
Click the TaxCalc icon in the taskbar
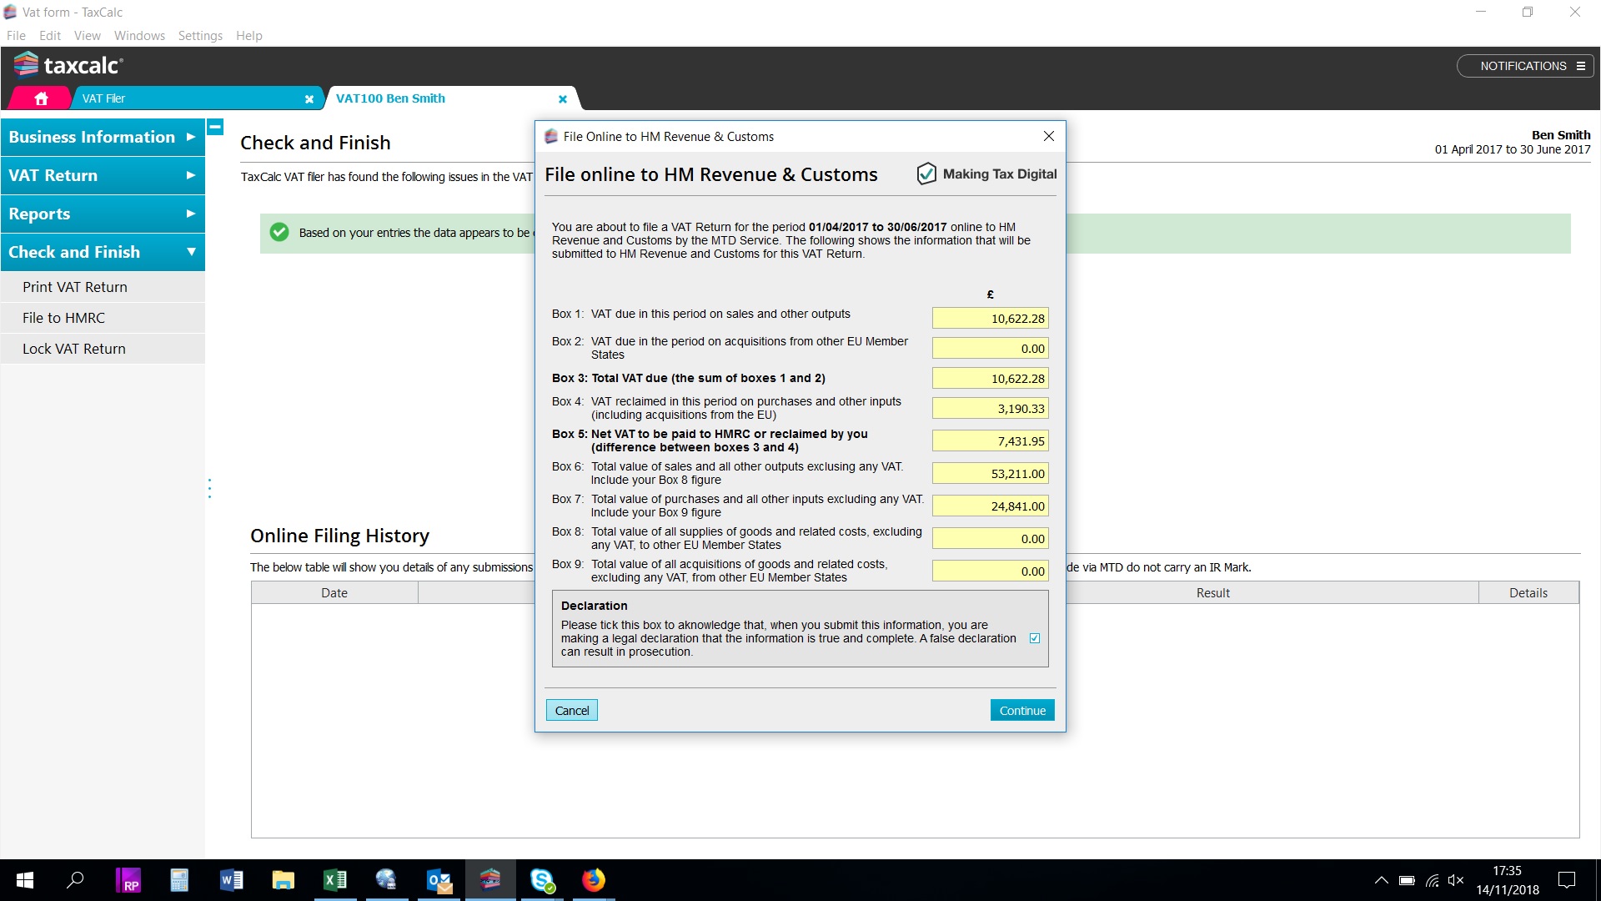490,880
